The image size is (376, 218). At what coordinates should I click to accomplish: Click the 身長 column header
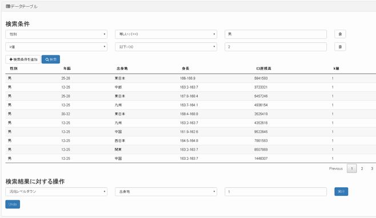[x=185, y=68]
